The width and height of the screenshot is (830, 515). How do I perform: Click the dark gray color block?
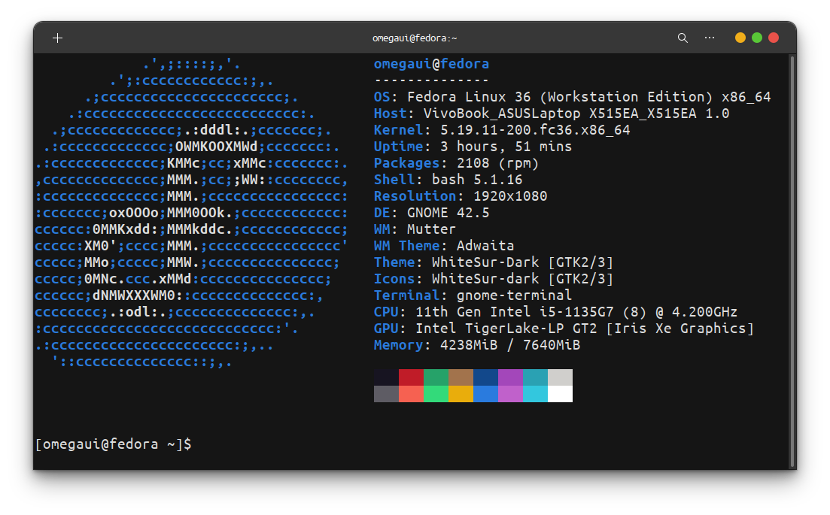[387, 394]
